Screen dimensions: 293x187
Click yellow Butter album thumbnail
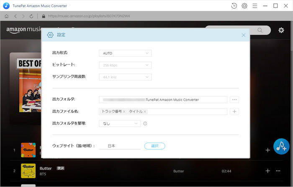pos(28,171)
